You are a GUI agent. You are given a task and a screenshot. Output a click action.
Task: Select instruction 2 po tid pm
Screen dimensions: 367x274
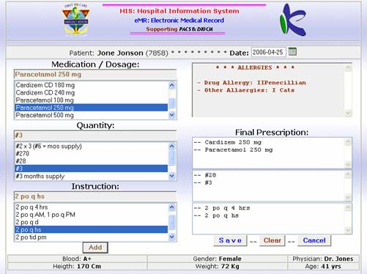tap(92, 237)
